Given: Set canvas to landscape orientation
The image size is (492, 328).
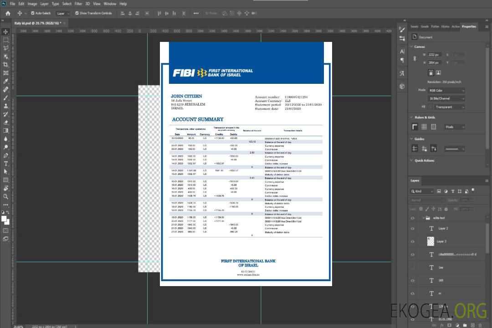Looking at the screenshot, I should [438, 72].
